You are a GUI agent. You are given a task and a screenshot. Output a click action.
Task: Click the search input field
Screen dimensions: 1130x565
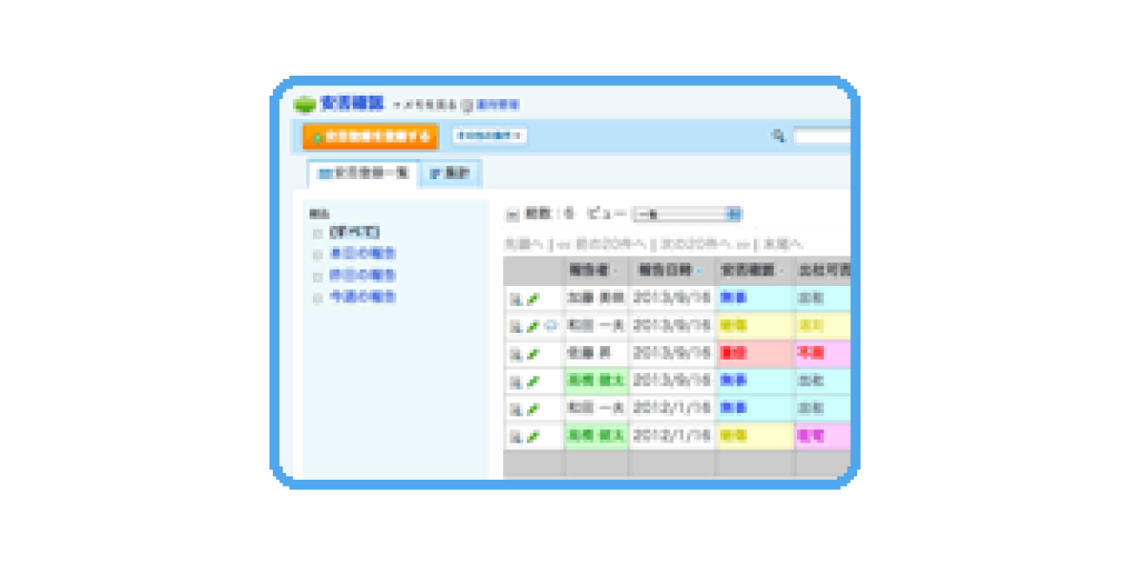(821, 136)
